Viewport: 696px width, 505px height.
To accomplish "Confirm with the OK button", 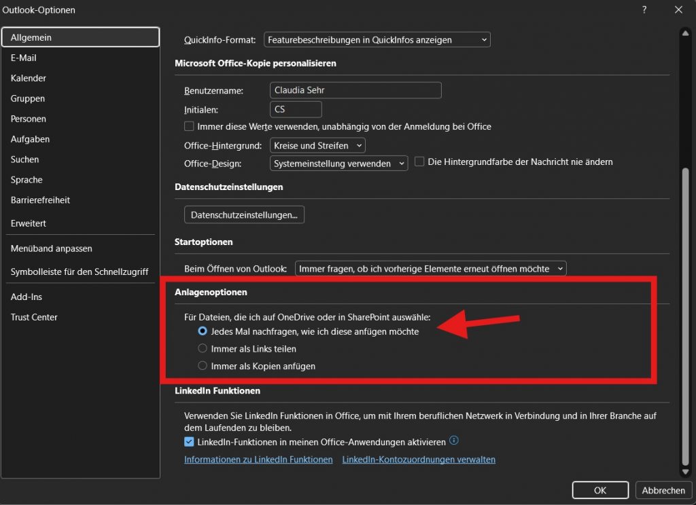I will [x=600, y=490].
